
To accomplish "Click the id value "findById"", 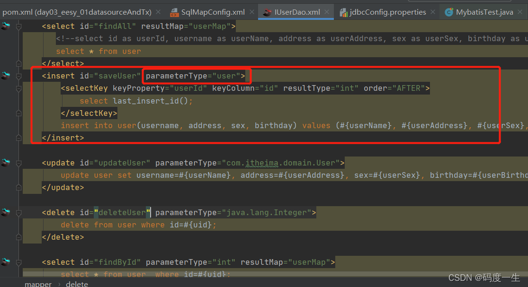I will (117, 262).
